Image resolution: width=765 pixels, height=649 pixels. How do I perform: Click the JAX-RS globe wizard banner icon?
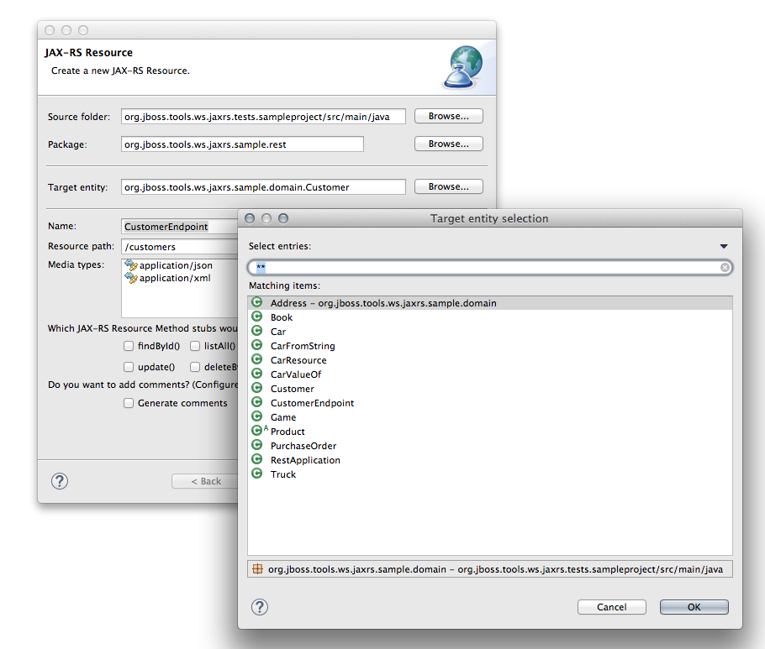tap(463, 67)
